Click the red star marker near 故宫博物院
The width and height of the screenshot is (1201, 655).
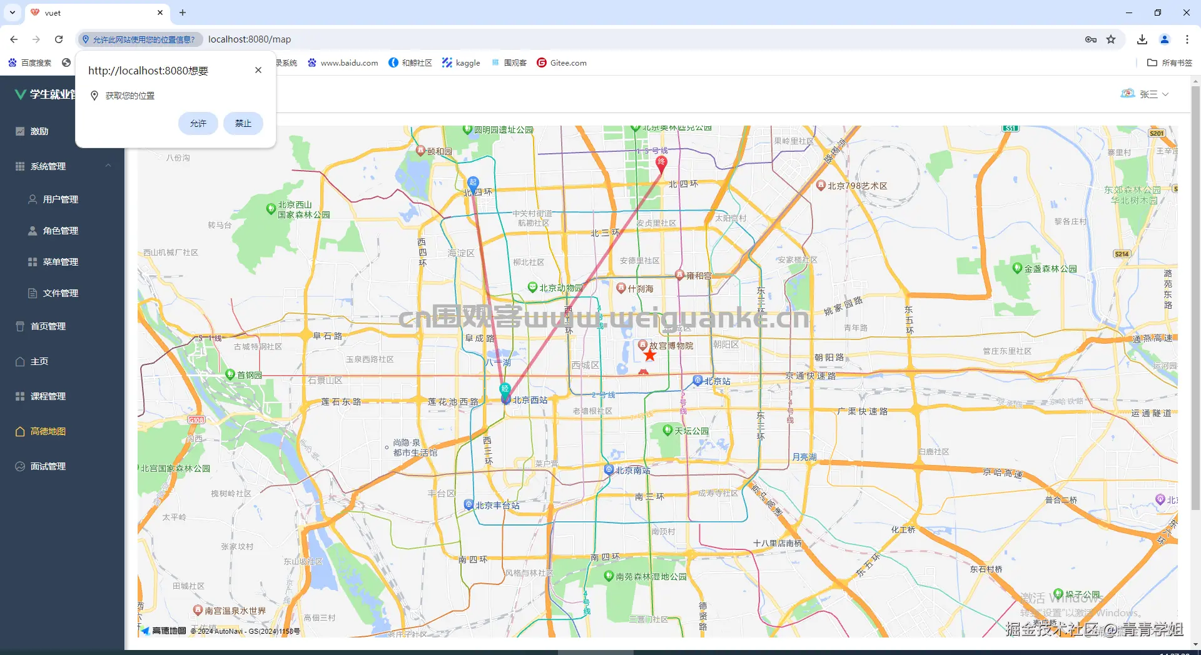click(x=650, y=356)
